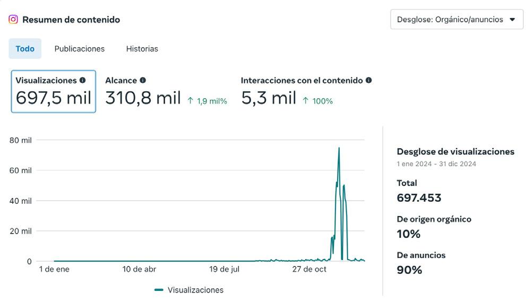
Task: Click the De anuncios 90% value
Action: tap(409, 270)
